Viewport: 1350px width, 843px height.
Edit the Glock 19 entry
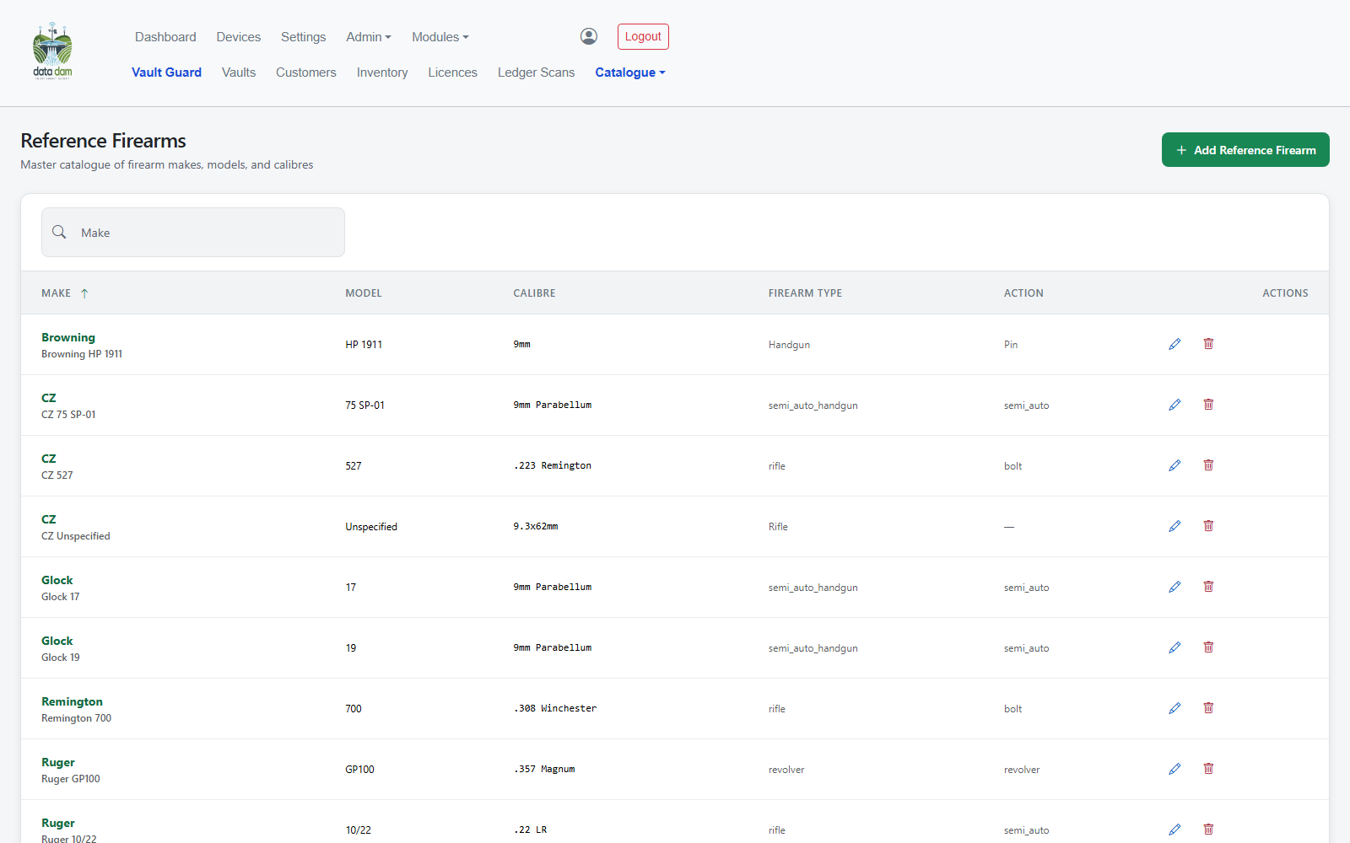pyautogui.click(x=1174, y=647)
